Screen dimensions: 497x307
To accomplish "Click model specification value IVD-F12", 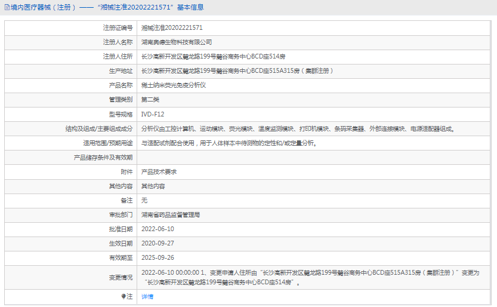I will 153,114.
